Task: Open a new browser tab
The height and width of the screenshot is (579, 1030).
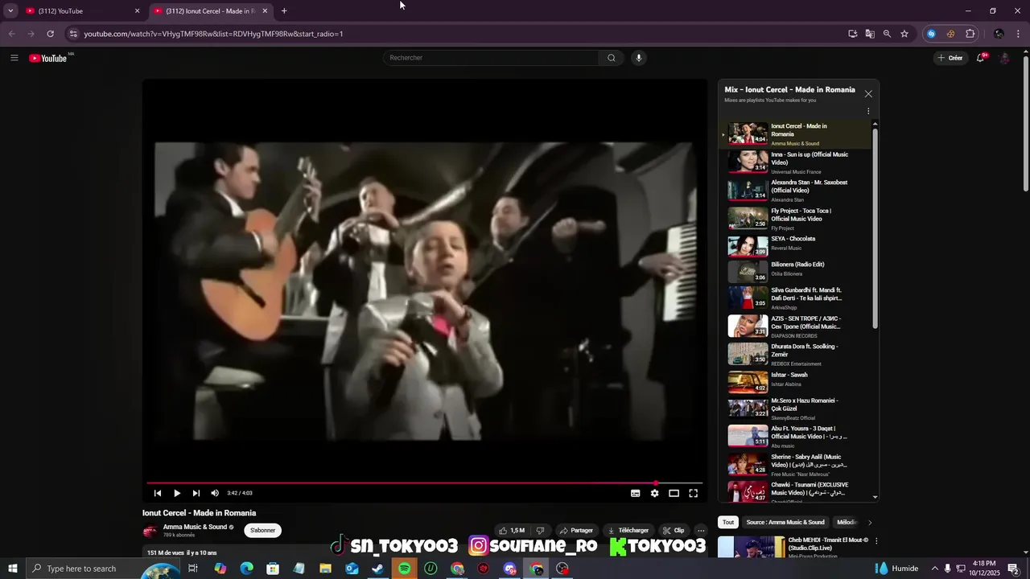Action: [x=284, y=11]
